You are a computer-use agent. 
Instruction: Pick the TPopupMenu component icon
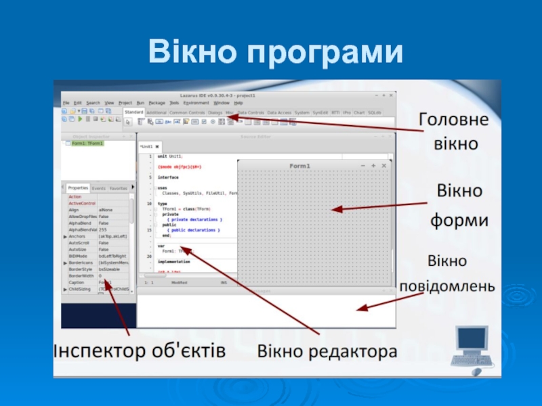[150, 122]
